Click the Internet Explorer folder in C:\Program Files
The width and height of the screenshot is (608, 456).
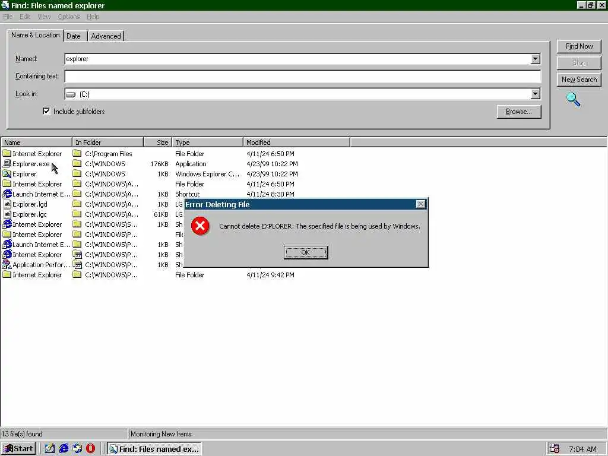(x=37, y=154)
